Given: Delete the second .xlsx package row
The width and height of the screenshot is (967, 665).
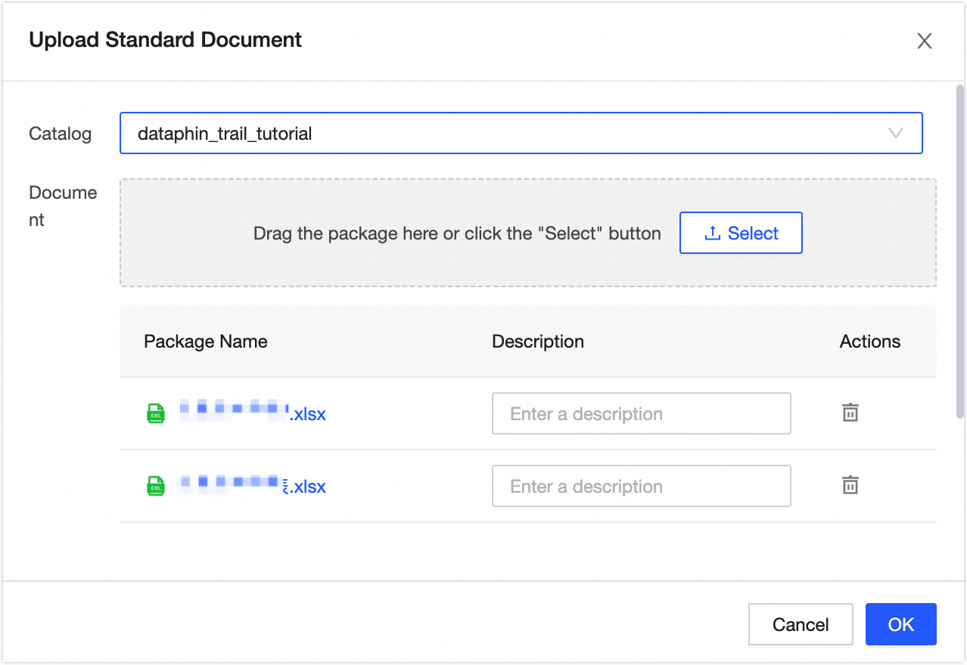Looking at the screenshot, I should pos(850,485).
